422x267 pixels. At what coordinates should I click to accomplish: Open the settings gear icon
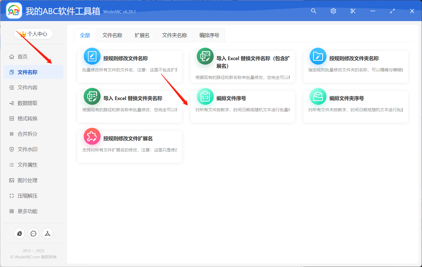333,11
